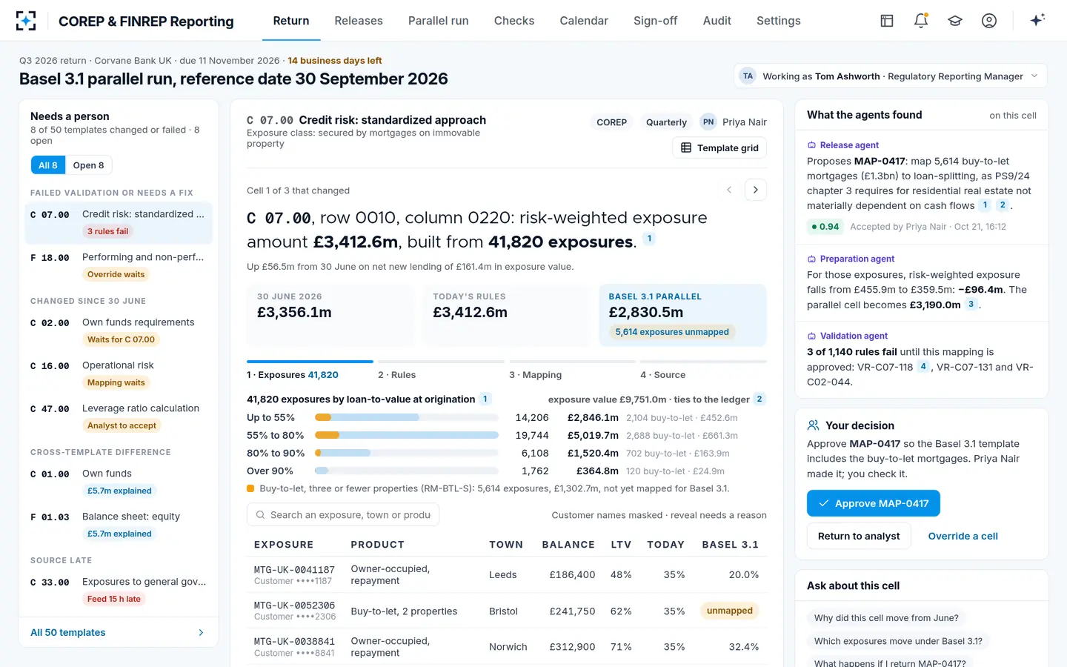The height and width of the screenshot is (667, 1067).
Task: Click the app logo icon
Action: (x=26, y=21)
